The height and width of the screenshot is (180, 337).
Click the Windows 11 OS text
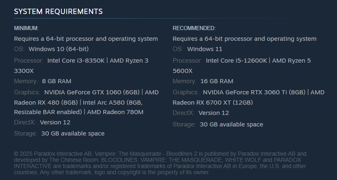tap(204, 49)
